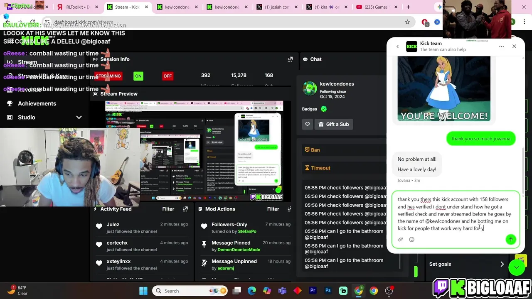This screenshot has height=299, width=532.
Task: Open the Mod Actions Filter
Action: [x=273, y=209]
